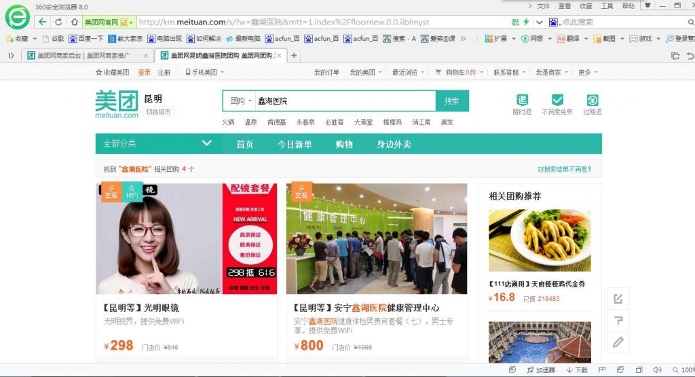695x377 pixels.
Task: Open the 扩展 extensions toolbar button
Action: [x=496, y=39]
